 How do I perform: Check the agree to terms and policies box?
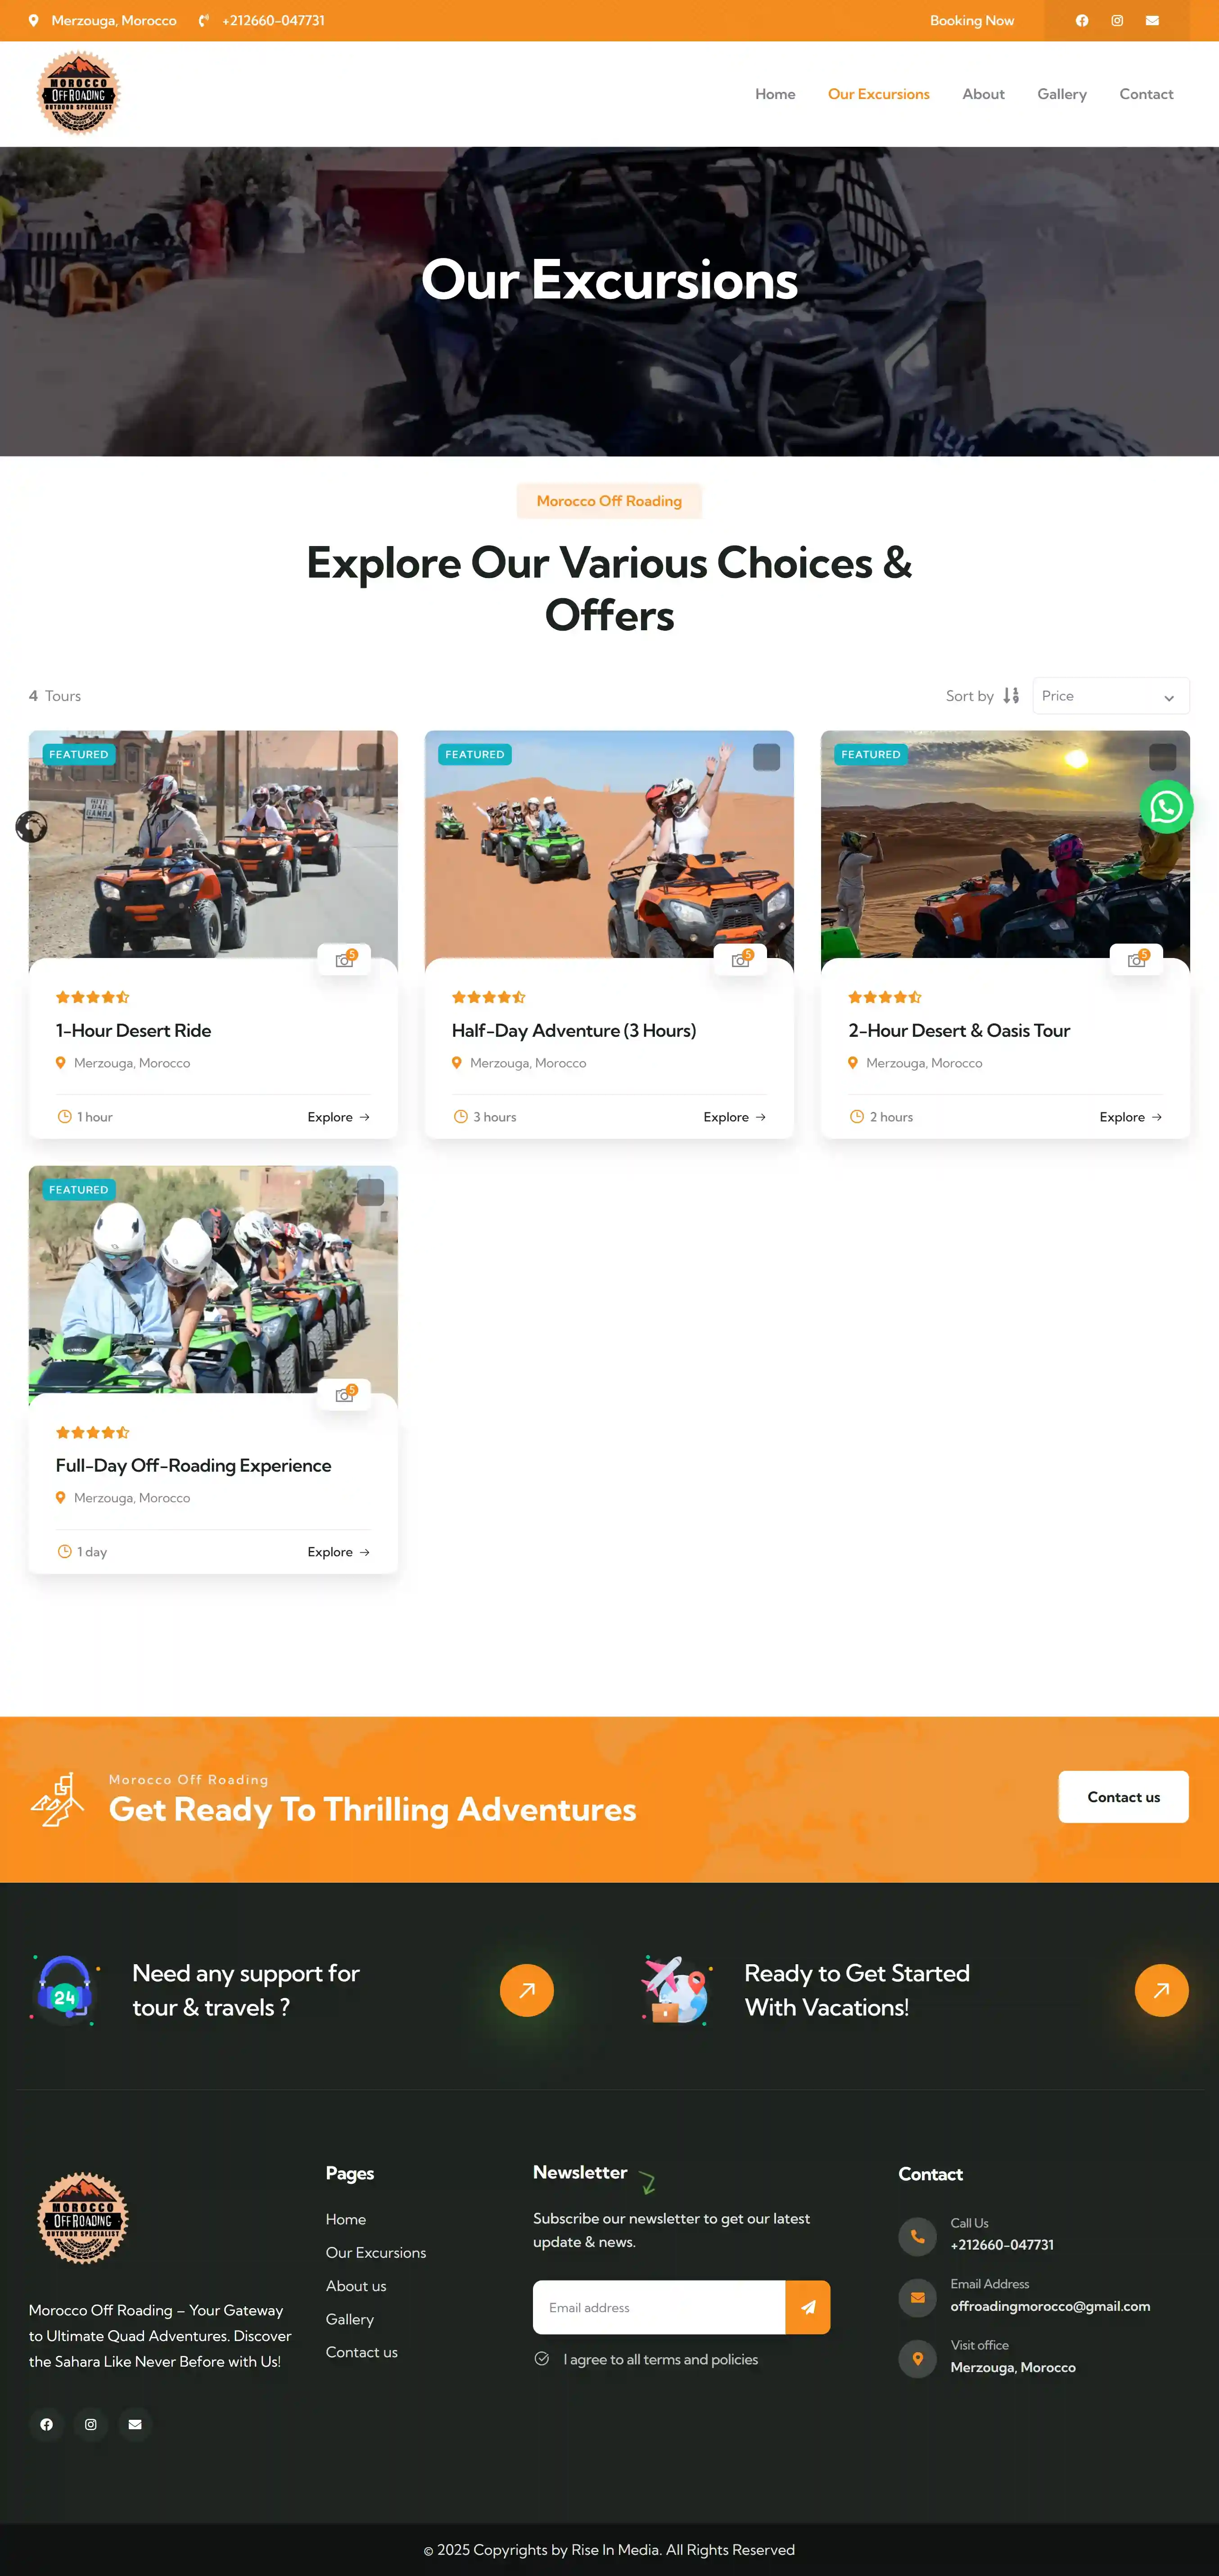point(542,2359)
